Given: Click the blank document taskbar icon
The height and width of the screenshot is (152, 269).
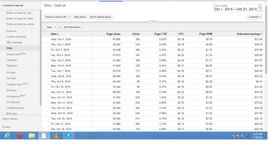Looking at the screenshot, I should pos(44,136).
